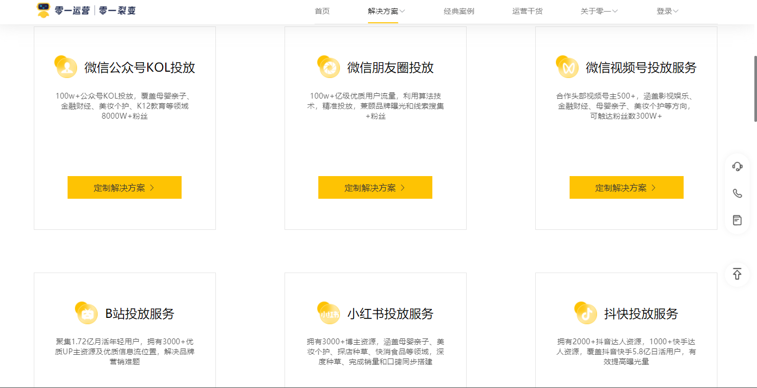This screenshot has width=757, height=388.
Task: Click the phone contact icon
Action: click(x=737, y=193)
